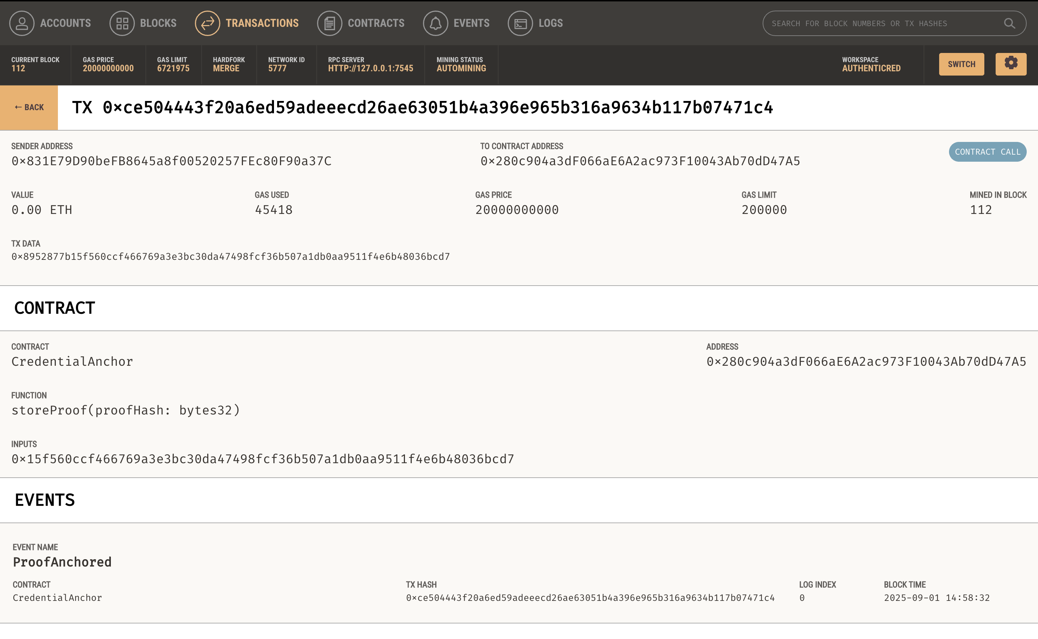Image resolution: width=1038 pixels, height=639 pixels.
Task: Click the SWITCH workspace button
Action: click(x=961, y=64)
